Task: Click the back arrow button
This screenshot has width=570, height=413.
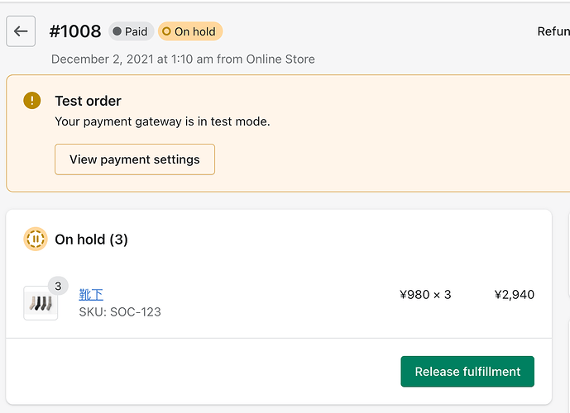Action: pyautogui.click(x=21, y=32)
